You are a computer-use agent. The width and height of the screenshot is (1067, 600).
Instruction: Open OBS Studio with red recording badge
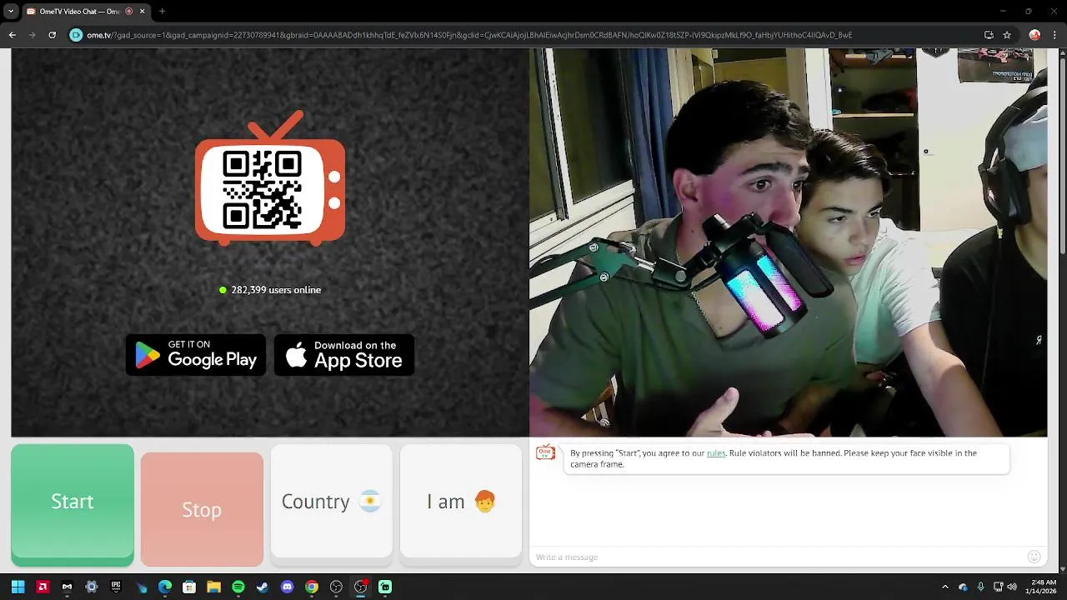[x=361, y=587]
